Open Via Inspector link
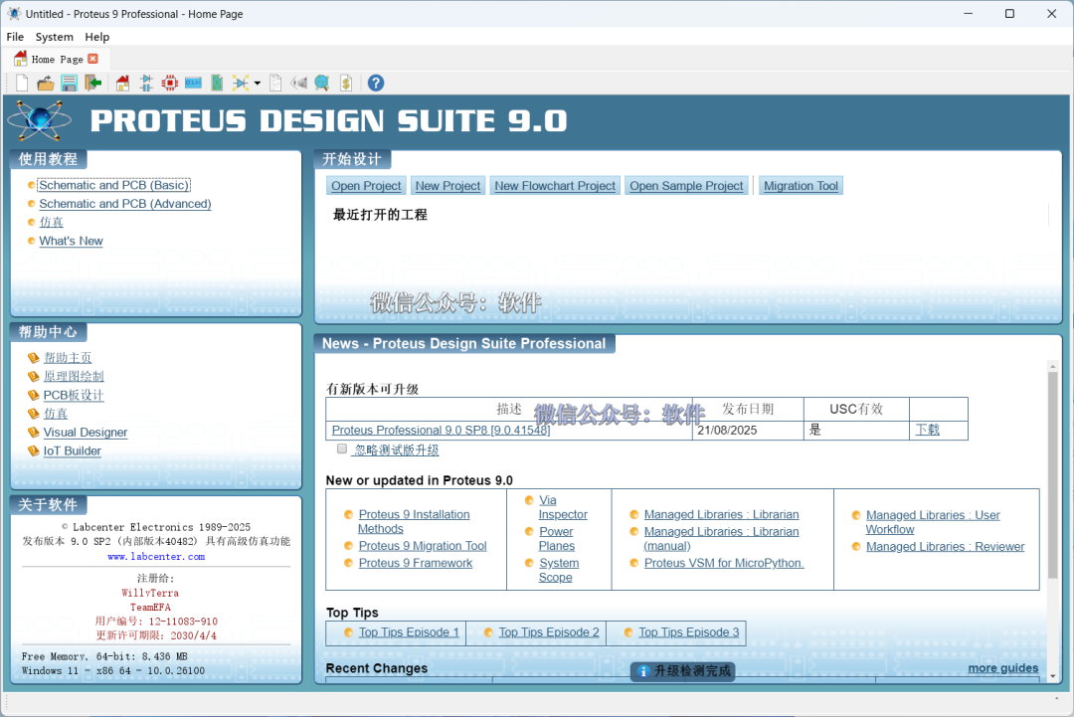This screenshot has height=717, width=1074. pos(562,507)
